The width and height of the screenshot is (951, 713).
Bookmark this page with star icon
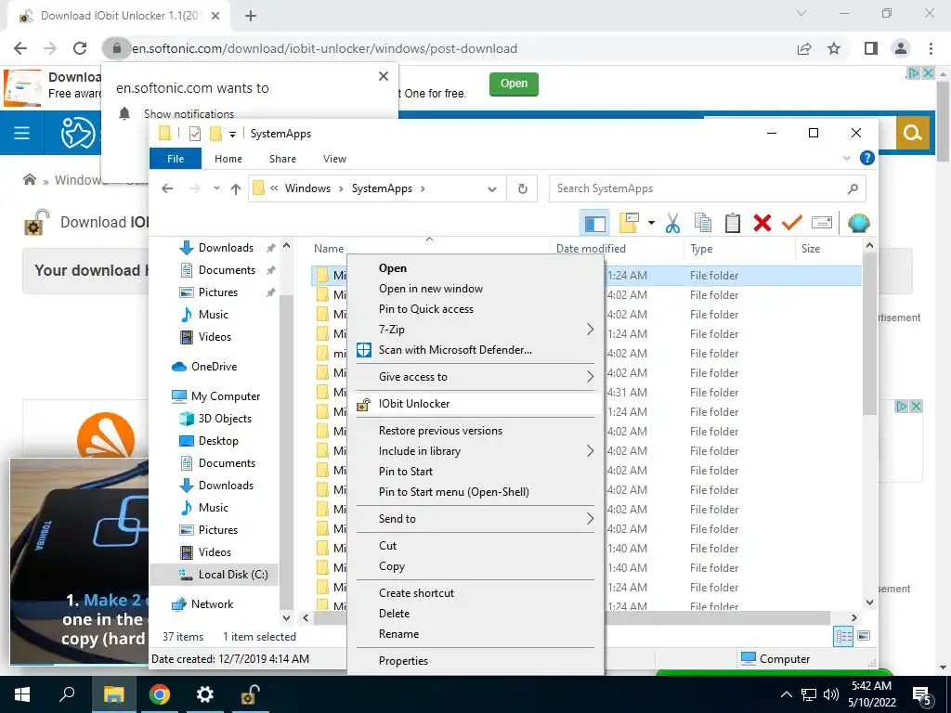[x=835, y=48]
